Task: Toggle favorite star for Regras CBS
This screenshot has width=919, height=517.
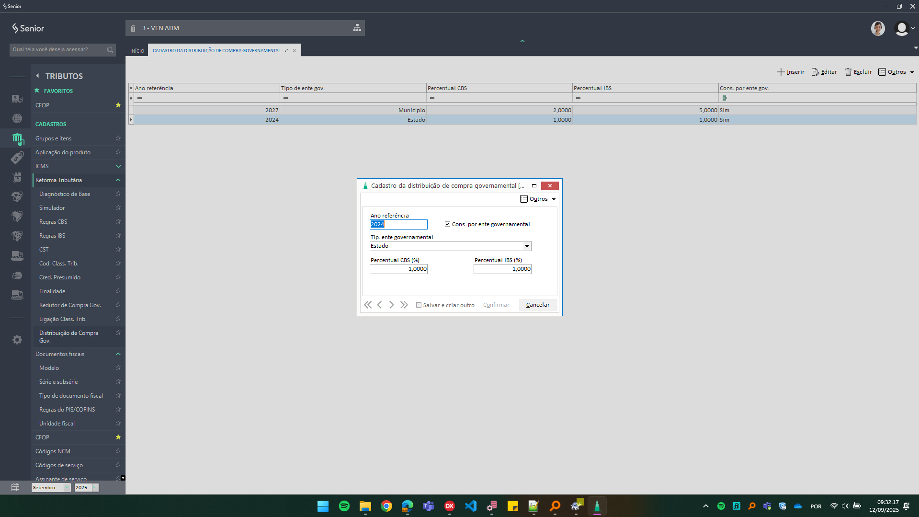Action: (118, 222)
